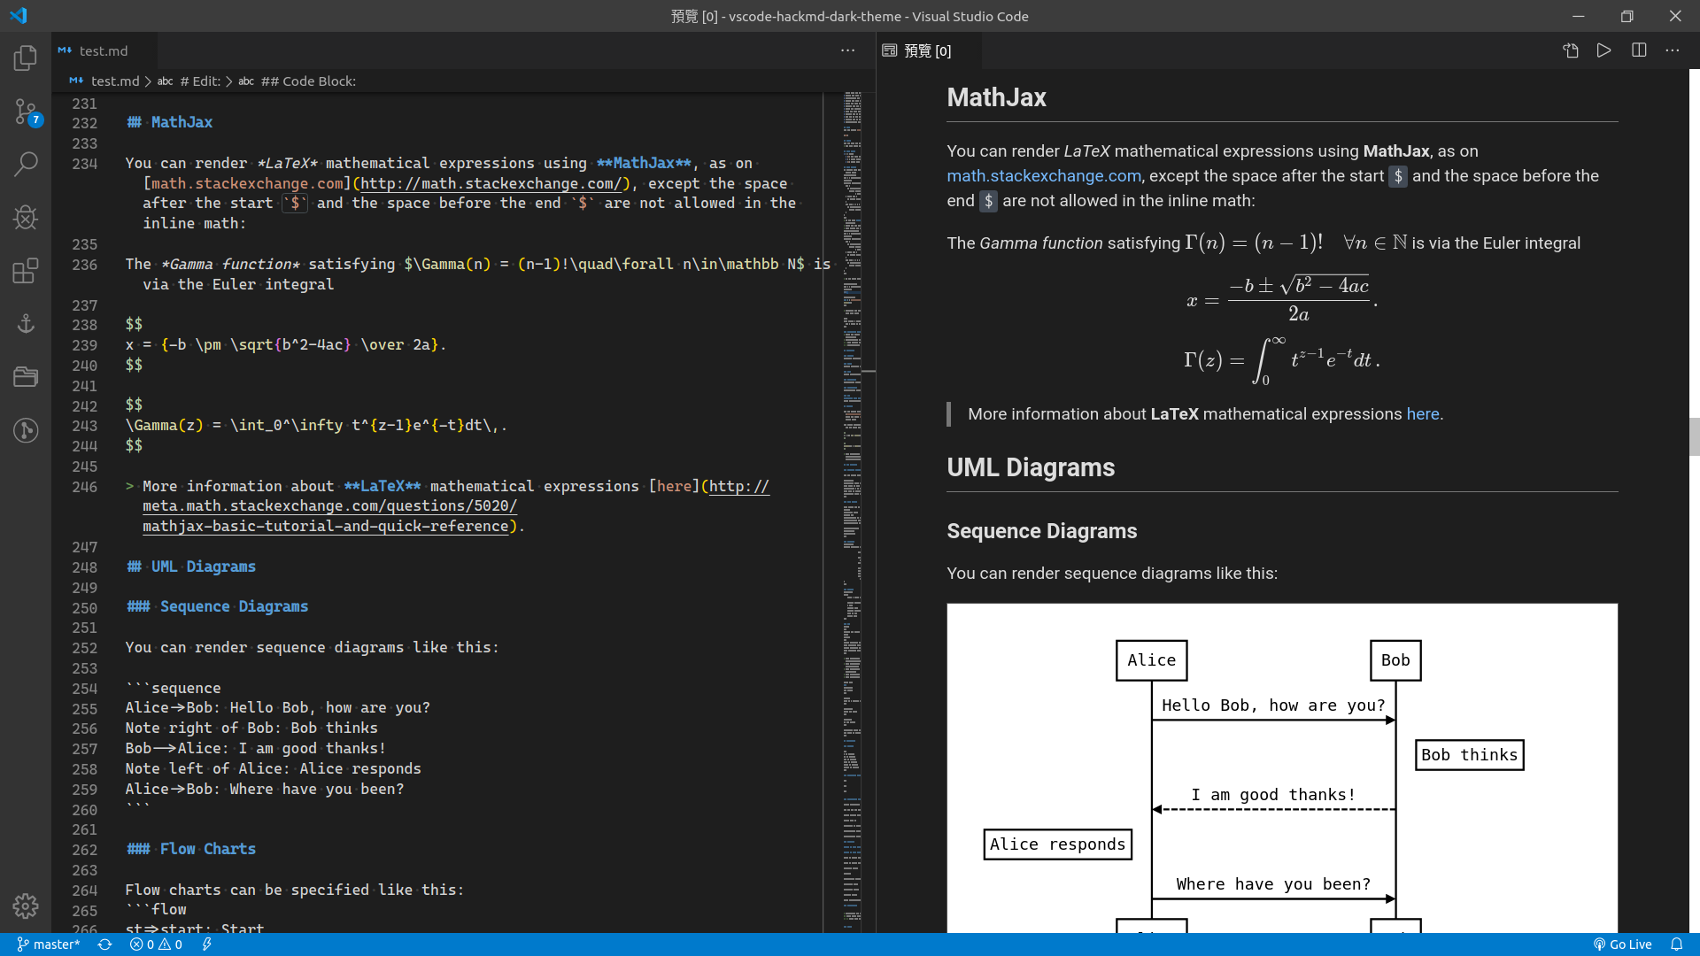Open editor more actions ellipsis
This screenshot has width=1700, height=956.
(x=847, y=50)
